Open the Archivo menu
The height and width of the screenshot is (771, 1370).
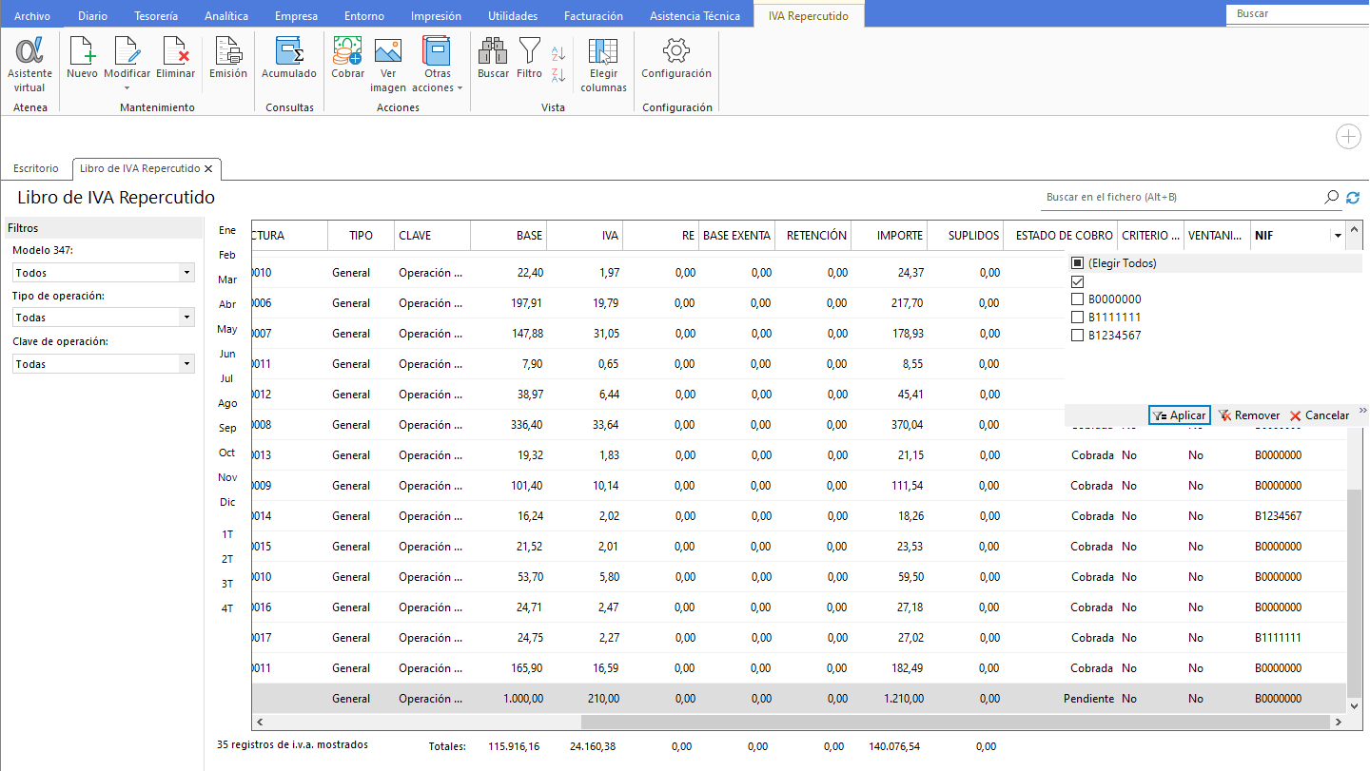point(32,16)
